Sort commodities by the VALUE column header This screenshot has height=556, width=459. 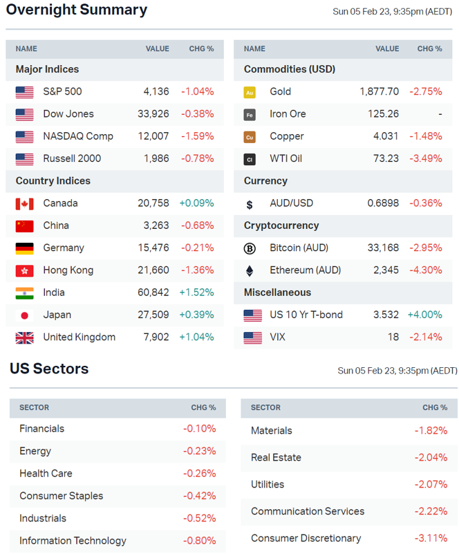(x=387, y=49)
